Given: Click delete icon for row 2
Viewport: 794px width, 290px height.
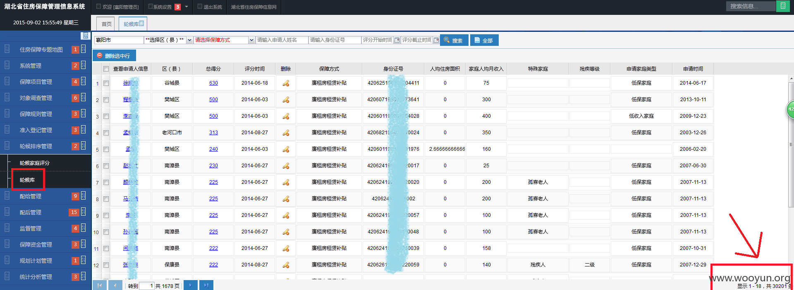Looking at the screenshot, I should tap(286, 100).
